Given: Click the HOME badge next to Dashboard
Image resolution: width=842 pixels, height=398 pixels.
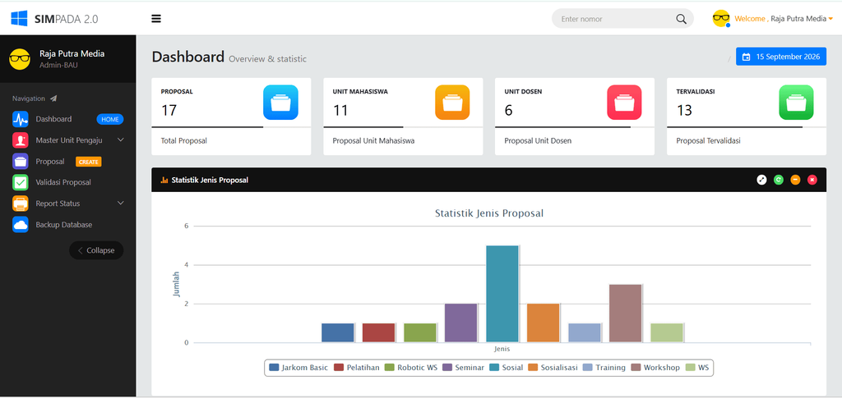Looking at the screenshot, I should 110,120.
